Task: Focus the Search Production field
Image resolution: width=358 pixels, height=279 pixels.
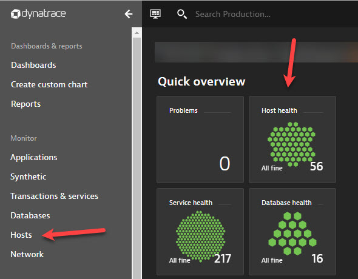Action: pyautogui.click(x=232, y=14)
